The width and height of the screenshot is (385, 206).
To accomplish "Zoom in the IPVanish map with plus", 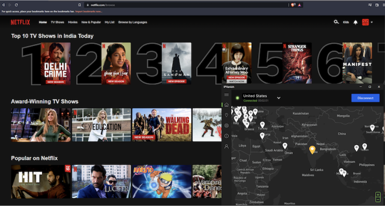I will tap(378, 195).
